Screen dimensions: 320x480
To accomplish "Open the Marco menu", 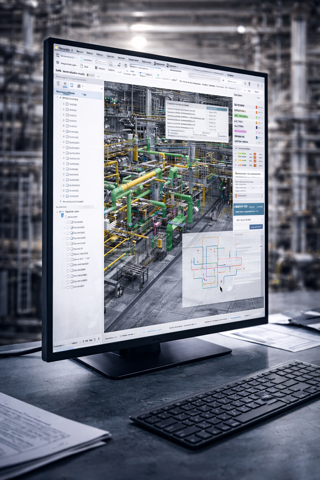I will coord(90,53).
